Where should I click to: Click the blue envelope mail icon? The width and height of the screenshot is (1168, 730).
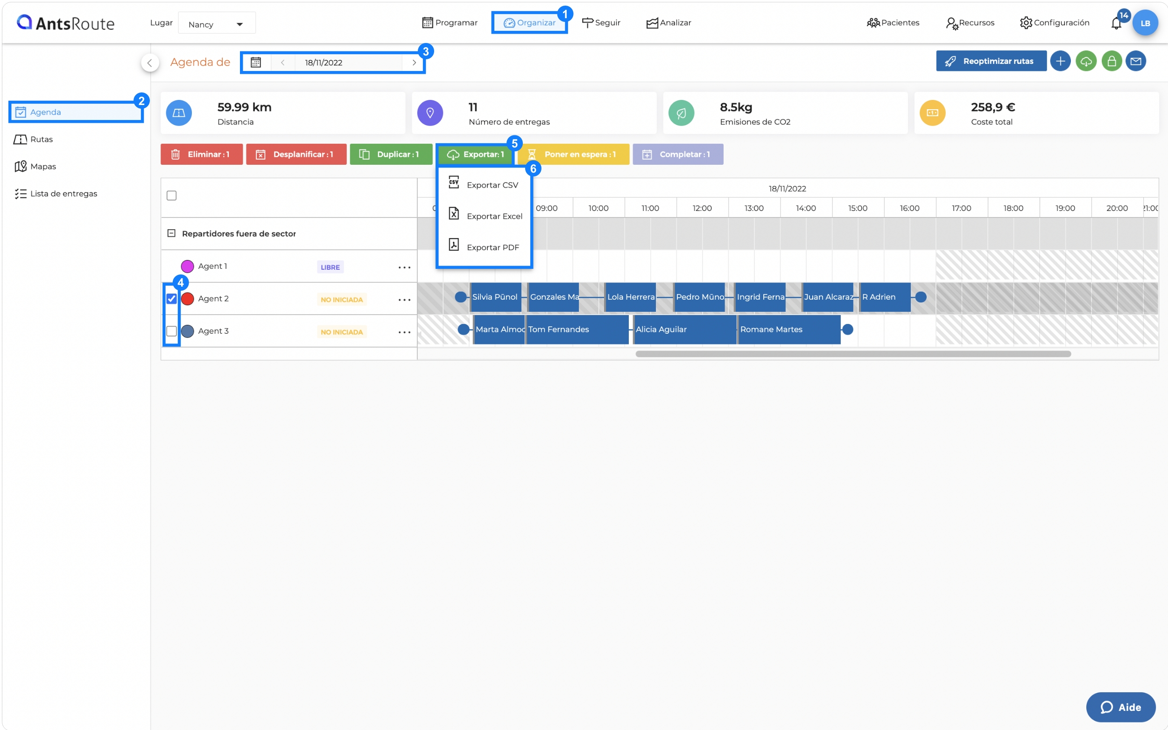click(x=1136, y=61)
